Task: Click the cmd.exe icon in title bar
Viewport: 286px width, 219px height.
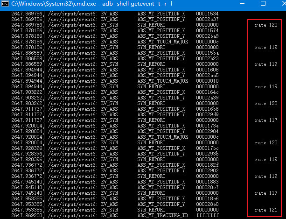Action: (5, 3)
